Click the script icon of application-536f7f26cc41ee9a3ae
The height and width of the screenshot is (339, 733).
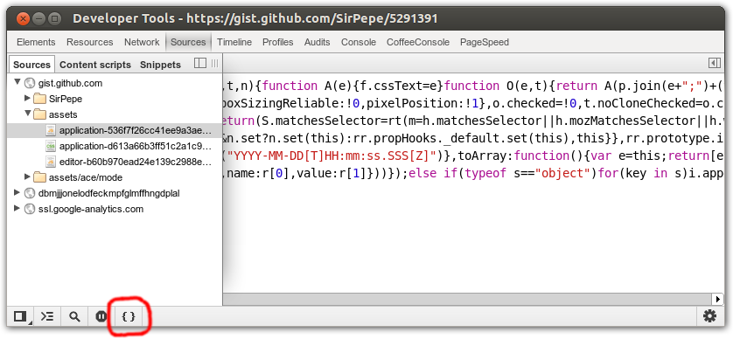[51, 130]
